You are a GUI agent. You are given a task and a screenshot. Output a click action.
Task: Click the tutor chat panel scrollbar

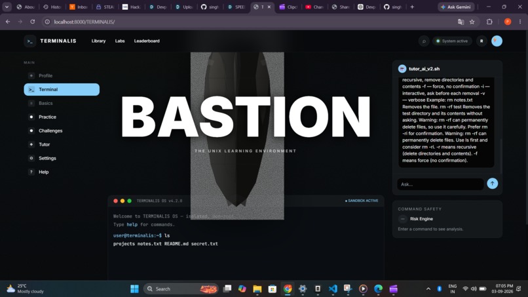[501, 157]
